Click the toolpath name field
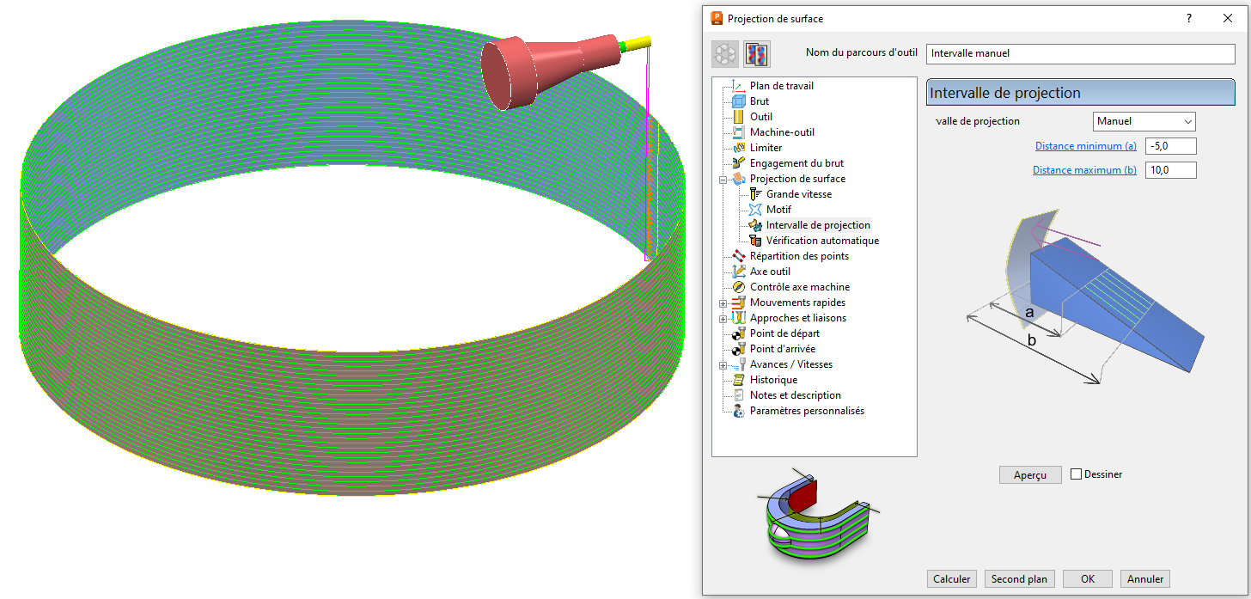Screen dimensions: 1251x599 1081,53
